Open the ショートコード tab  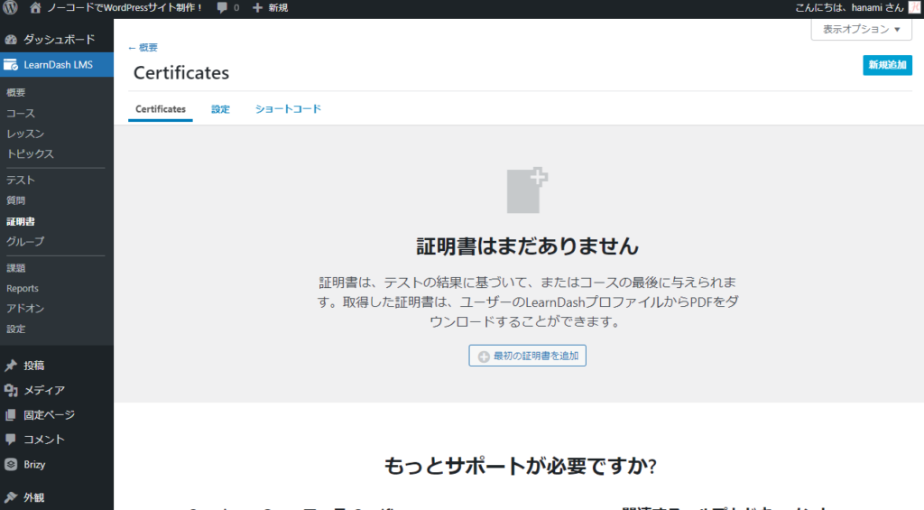[288, 109]
